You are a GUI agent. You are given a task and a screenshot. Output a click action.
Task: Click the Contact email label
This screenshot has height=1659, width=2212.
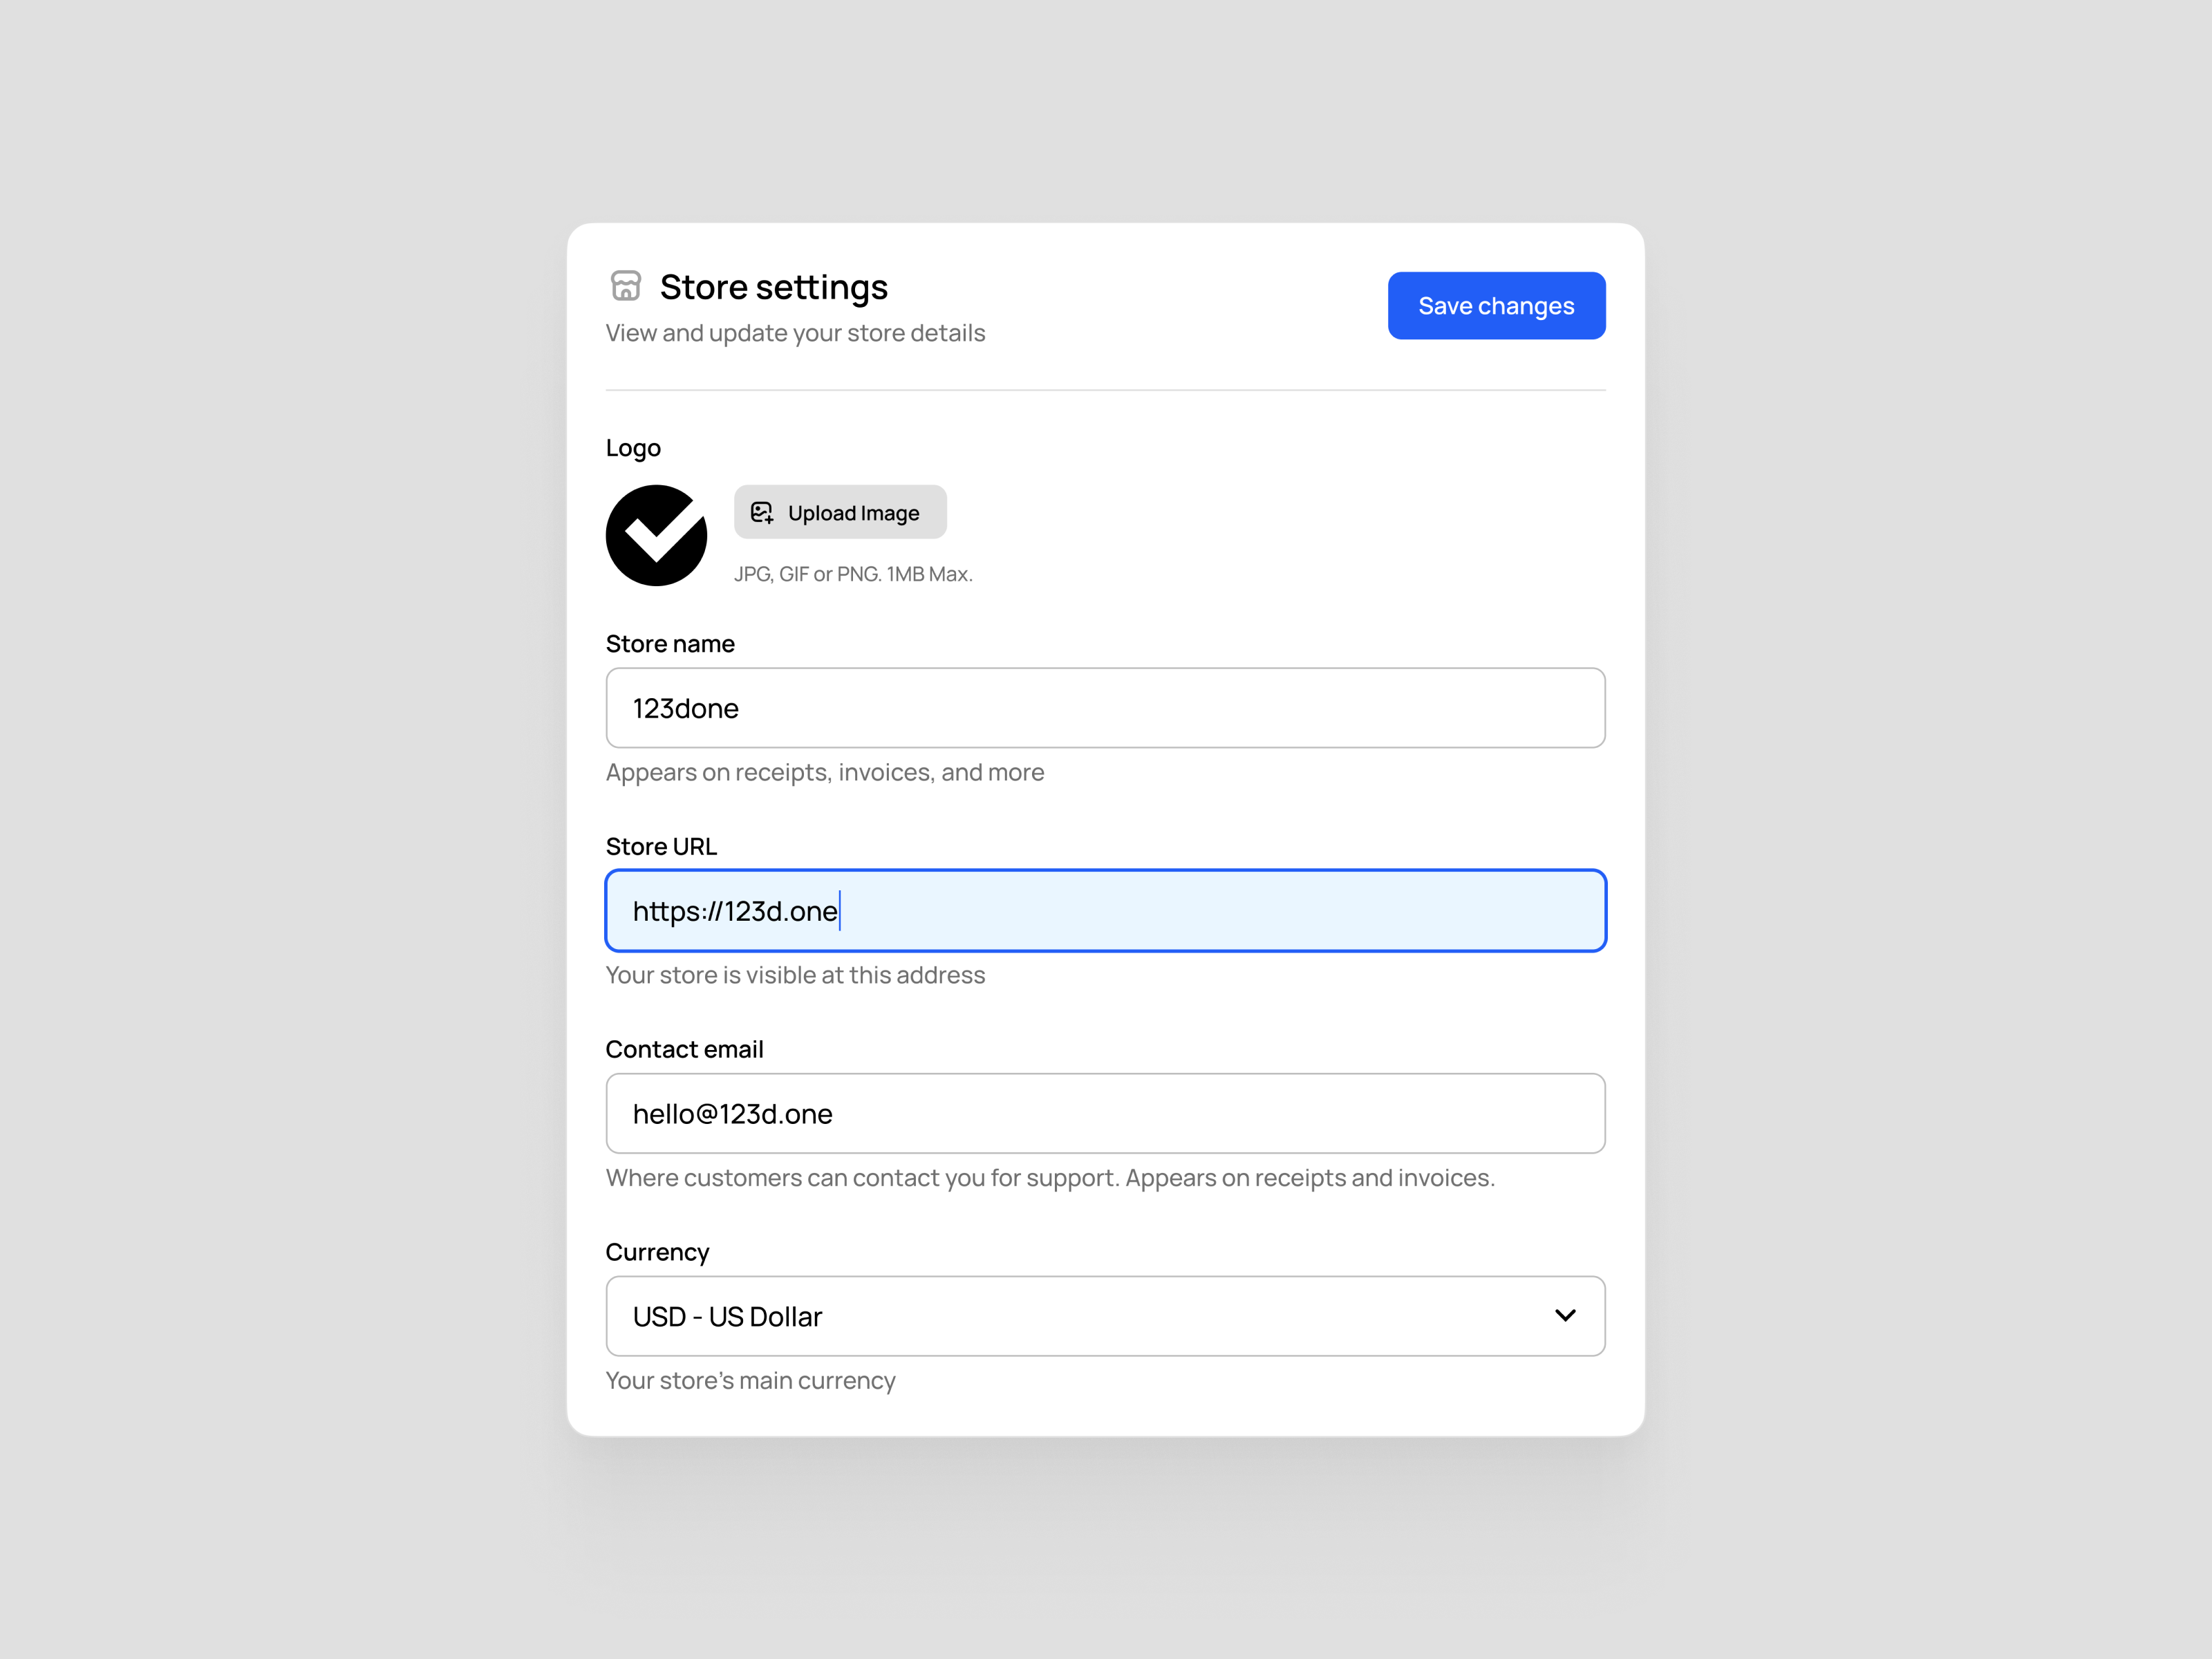tap(684, 1050)
